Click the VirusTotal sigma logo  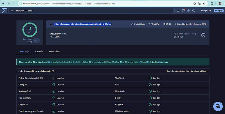tap(4, 11)
